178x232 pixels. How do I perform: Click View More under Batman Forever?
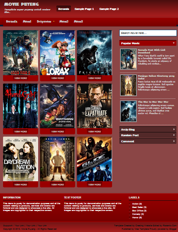pos(58,132)
